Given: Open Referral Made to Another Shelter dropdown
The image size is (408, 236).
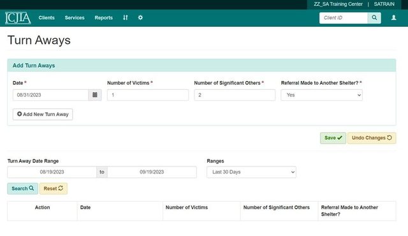Looking at the screenshot, I should point(321,95).
